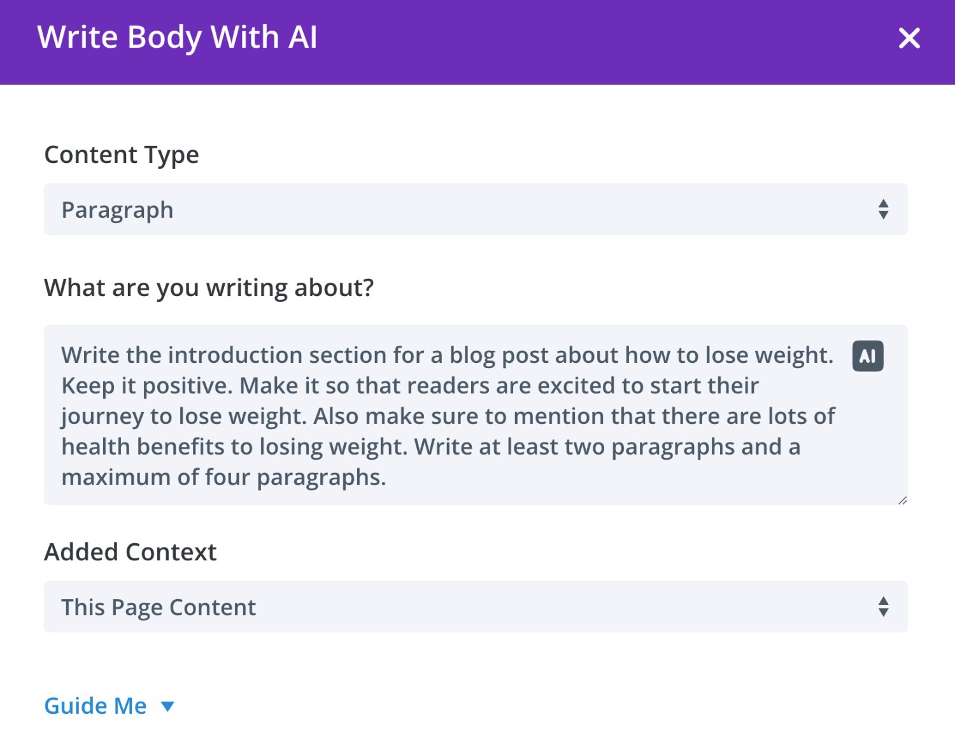Click the word 'journey' in the prompt

pos(103,417)
